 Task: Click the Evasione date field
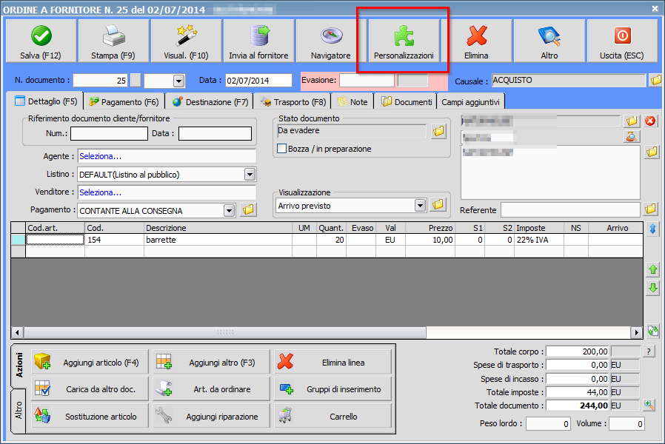tap(367, 80)
